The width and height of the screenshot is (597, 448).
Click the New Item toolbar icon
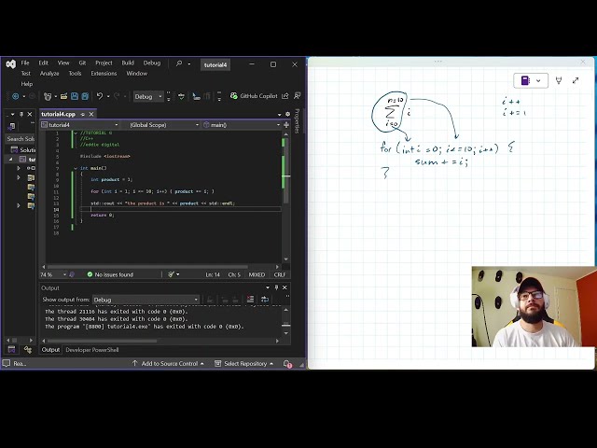pos(48,96)
